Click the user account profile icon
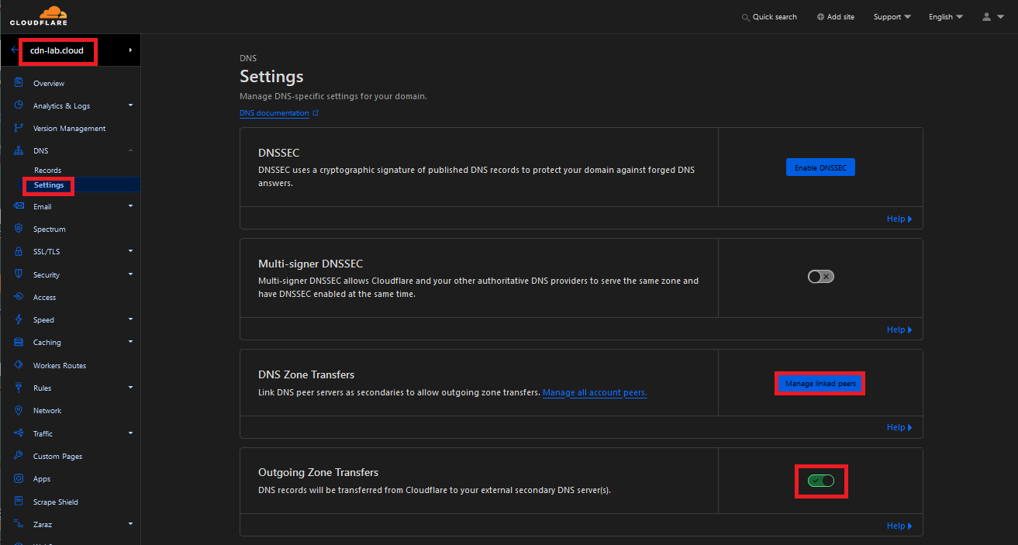Viewport: 1018px width, 545px height. (987, 16)
